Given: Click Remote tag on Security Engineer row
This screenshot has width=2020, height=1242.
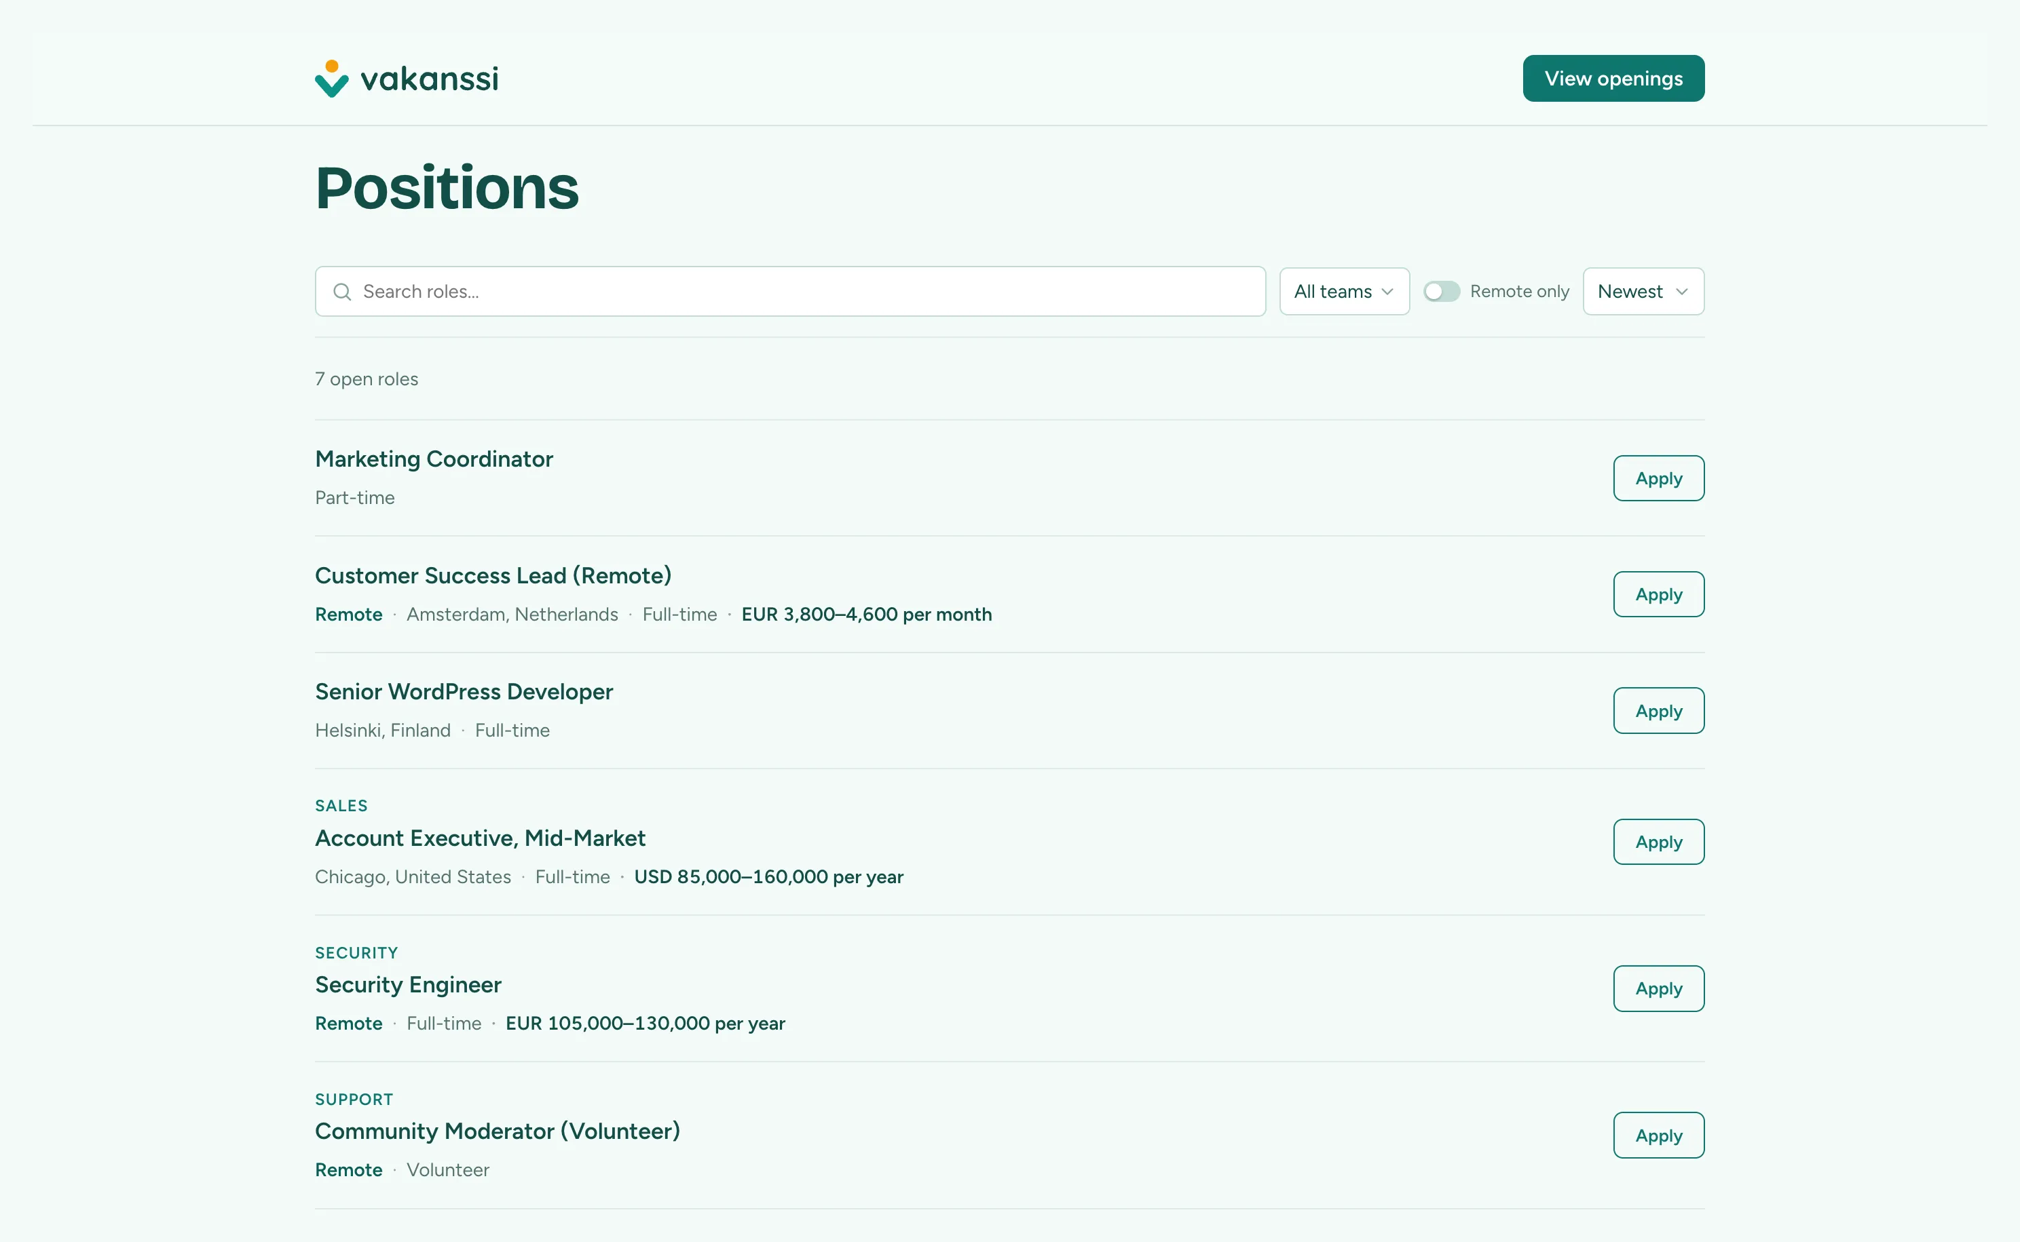Looking at the screenshot, I should (x=348, y=1024).
